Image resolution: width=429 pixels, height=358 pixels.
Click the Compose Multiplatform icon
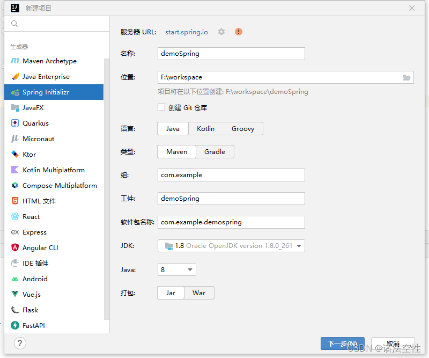click(x=15, y=185)
